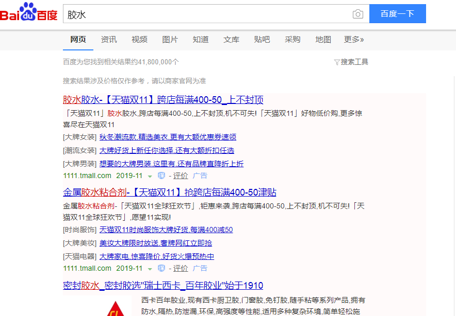Image resolution: width=456 pixels, height=316 pixels.
Task: Switch to the 知道 tab
Action: pos(201,40)
